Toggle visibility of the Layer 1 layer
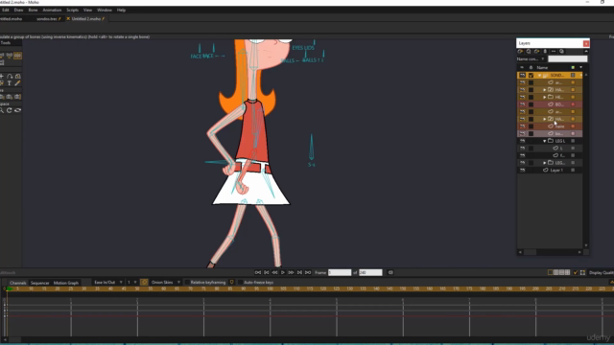614x345 pixels. pyautogui.click(x=522, y=171)
